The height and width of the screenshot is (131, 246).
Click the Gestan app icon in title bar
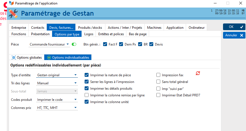pos(11,3)
